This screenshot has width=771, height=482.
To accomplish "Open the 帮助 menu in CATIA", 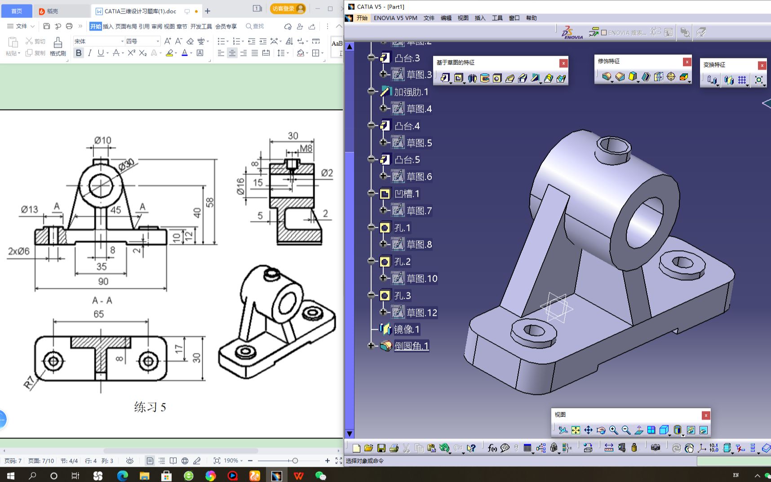I will [531, 18].
